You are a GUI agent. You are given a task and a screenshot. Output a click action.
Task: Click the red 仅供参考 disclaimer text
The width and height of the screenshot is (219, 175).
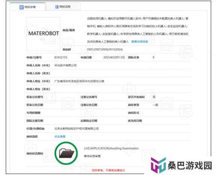tap(108, 170)
